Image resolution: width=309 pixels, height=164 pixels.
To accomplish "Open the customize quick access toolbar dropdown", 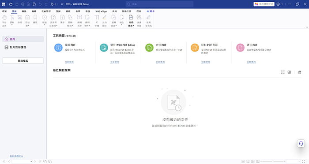I will click(x=62, y=4).
